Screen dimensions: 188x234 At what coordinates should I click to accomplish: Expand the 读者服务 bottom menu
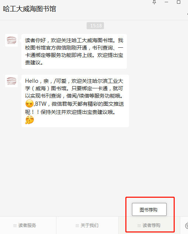[28, 225]
